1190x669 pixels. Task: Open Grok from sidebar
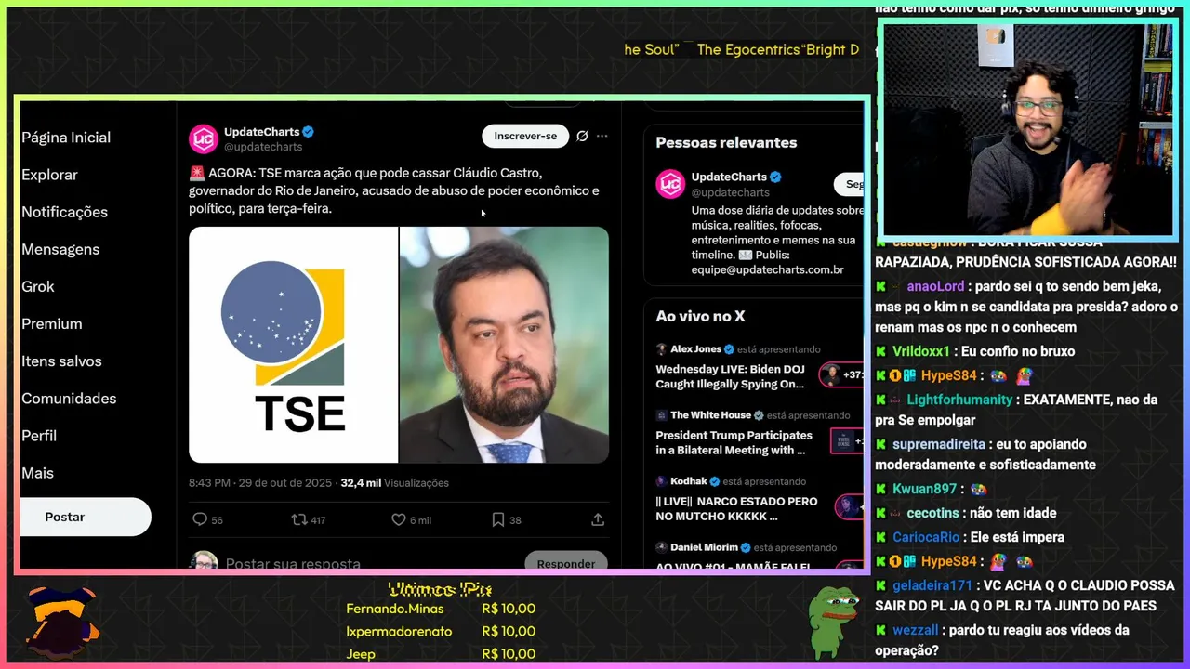coord(38,286)
